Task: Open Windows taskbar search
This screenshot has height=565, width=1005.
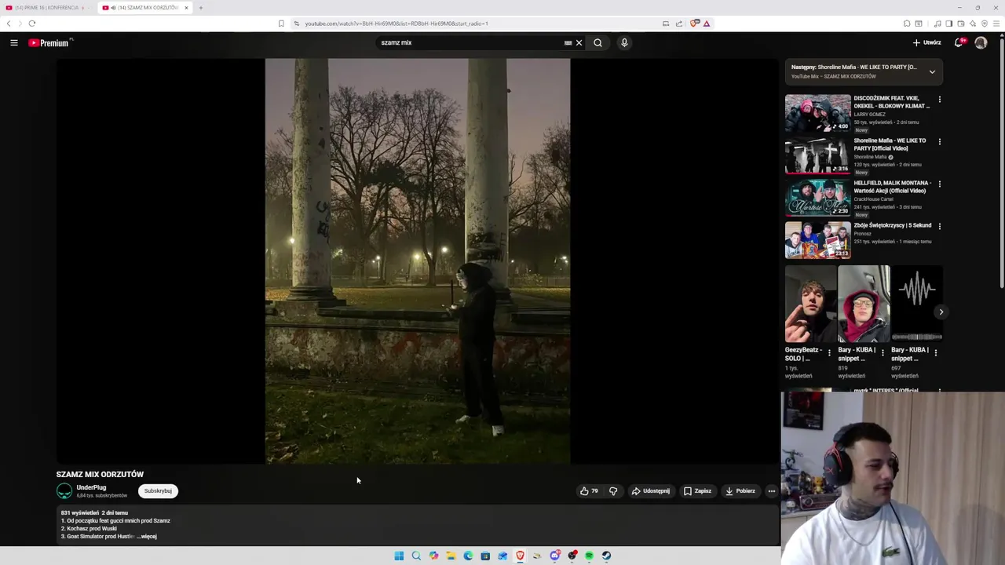Action: click(416, 556)
